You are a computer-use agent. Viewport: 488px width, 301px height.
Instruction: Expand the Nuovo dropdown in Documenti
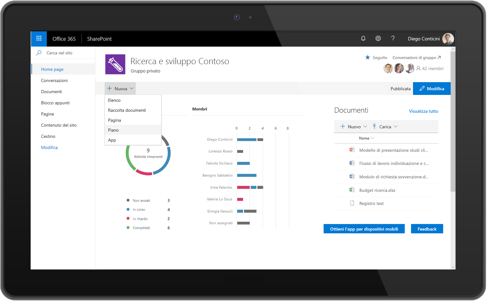pyautogui.click(x=354, y=127)
